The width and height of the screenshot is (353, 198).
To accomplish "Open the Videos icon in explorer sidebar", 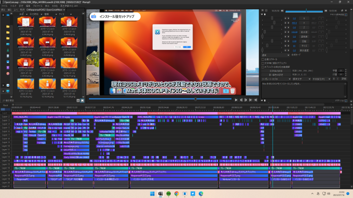I will point(8,67).
